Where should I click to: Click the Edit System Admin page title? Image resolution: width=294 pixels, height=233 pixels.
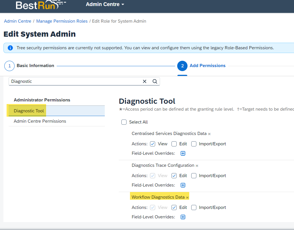40,34
